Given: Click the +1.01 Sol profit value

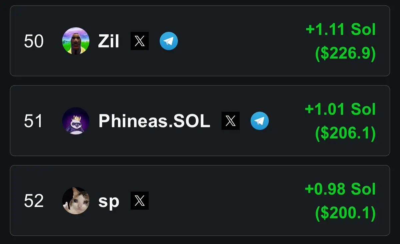Looking at the screenshot, I should point(340,109).
